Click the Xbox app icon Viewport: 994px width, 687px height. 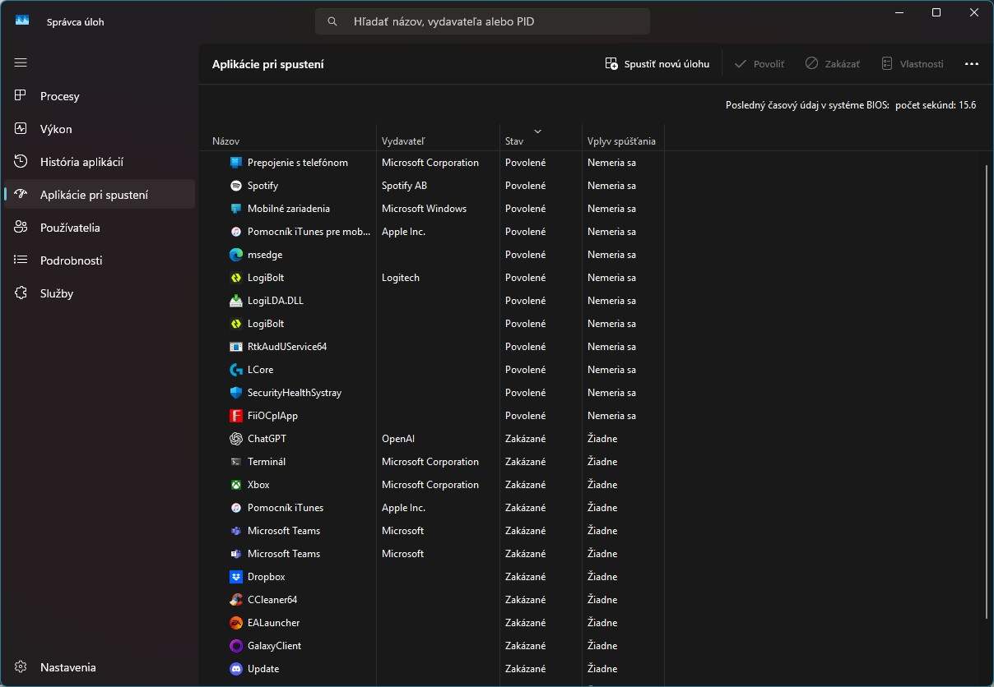[236, 485]
